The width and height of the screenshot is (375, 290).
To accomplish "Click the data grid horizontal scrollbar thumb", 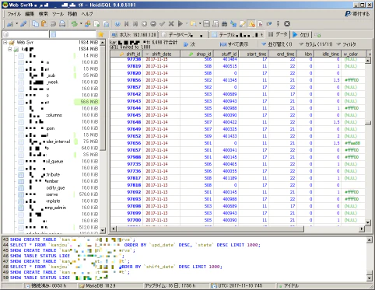I will [210, 229].
